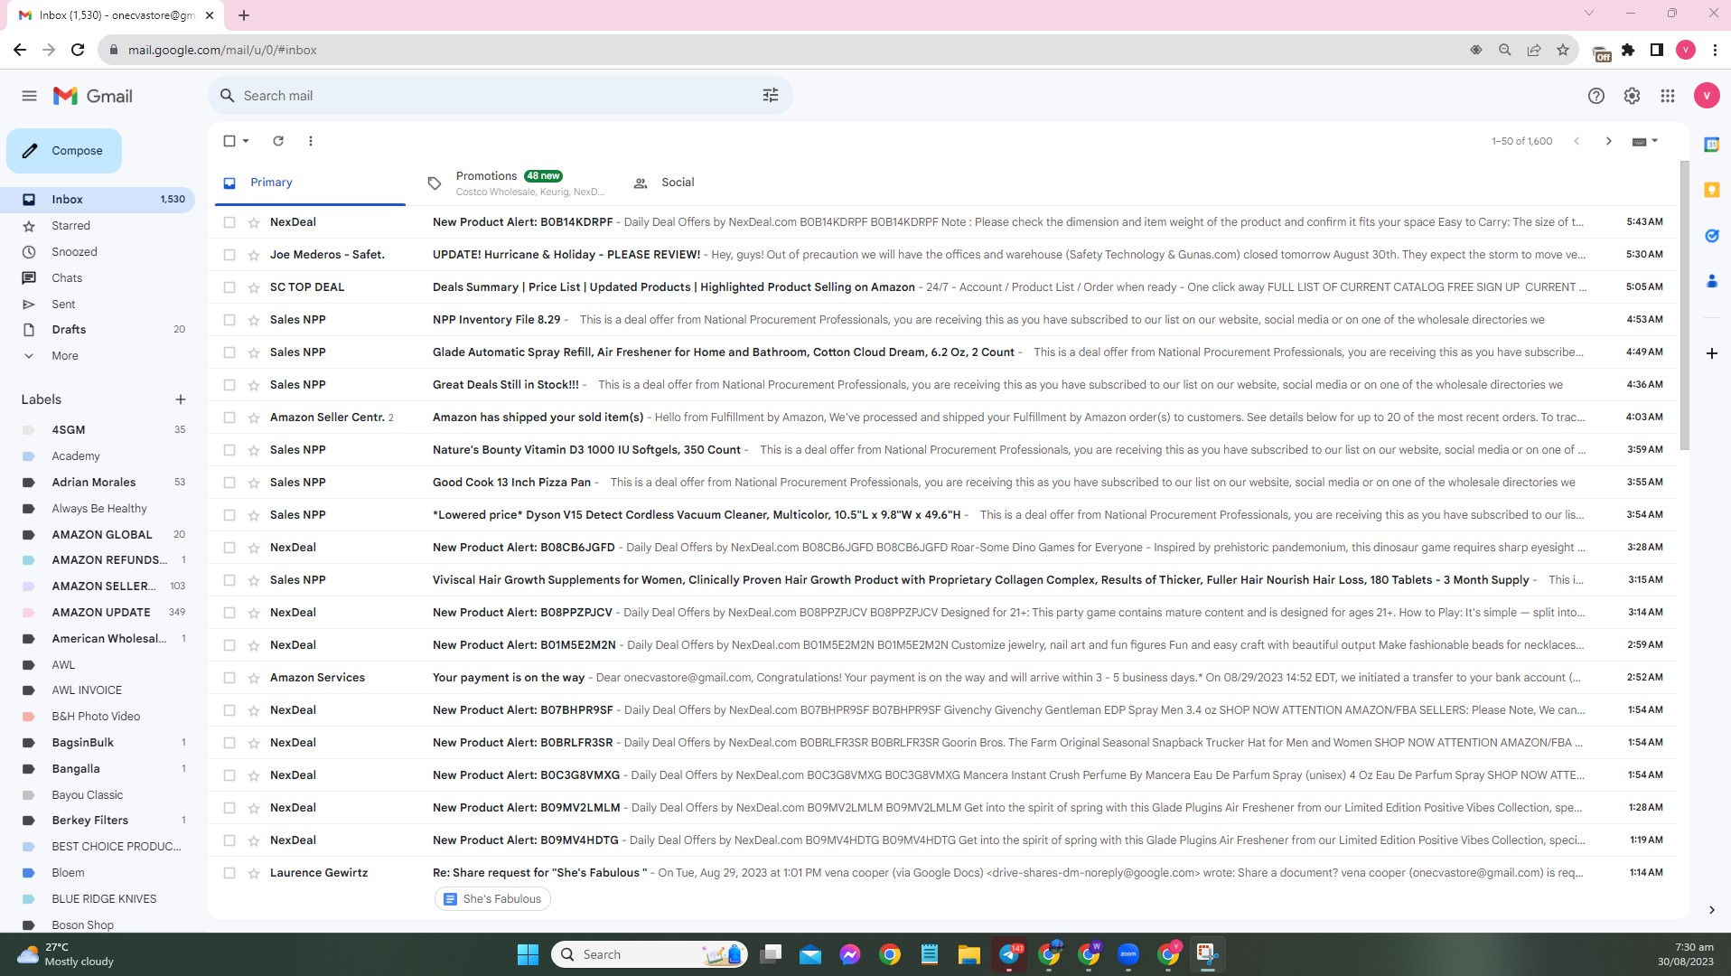Star the Joe Mederos hurricane email
Image resolution: width=1731 pixels, height=976 pixels.
pyautogui.click(x=254, y=255)
